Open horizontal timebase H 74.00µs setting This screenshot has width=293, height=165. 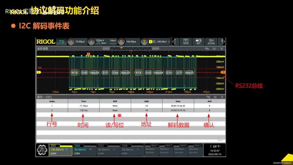pos(77,42)
